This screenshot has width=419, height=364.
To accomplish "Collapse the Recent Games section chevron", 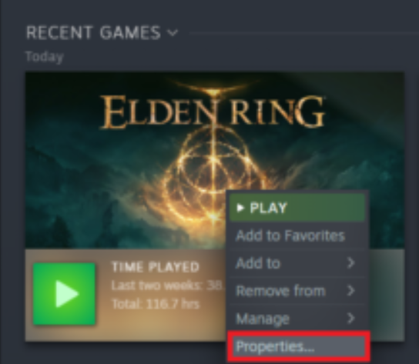I will 173,33.
